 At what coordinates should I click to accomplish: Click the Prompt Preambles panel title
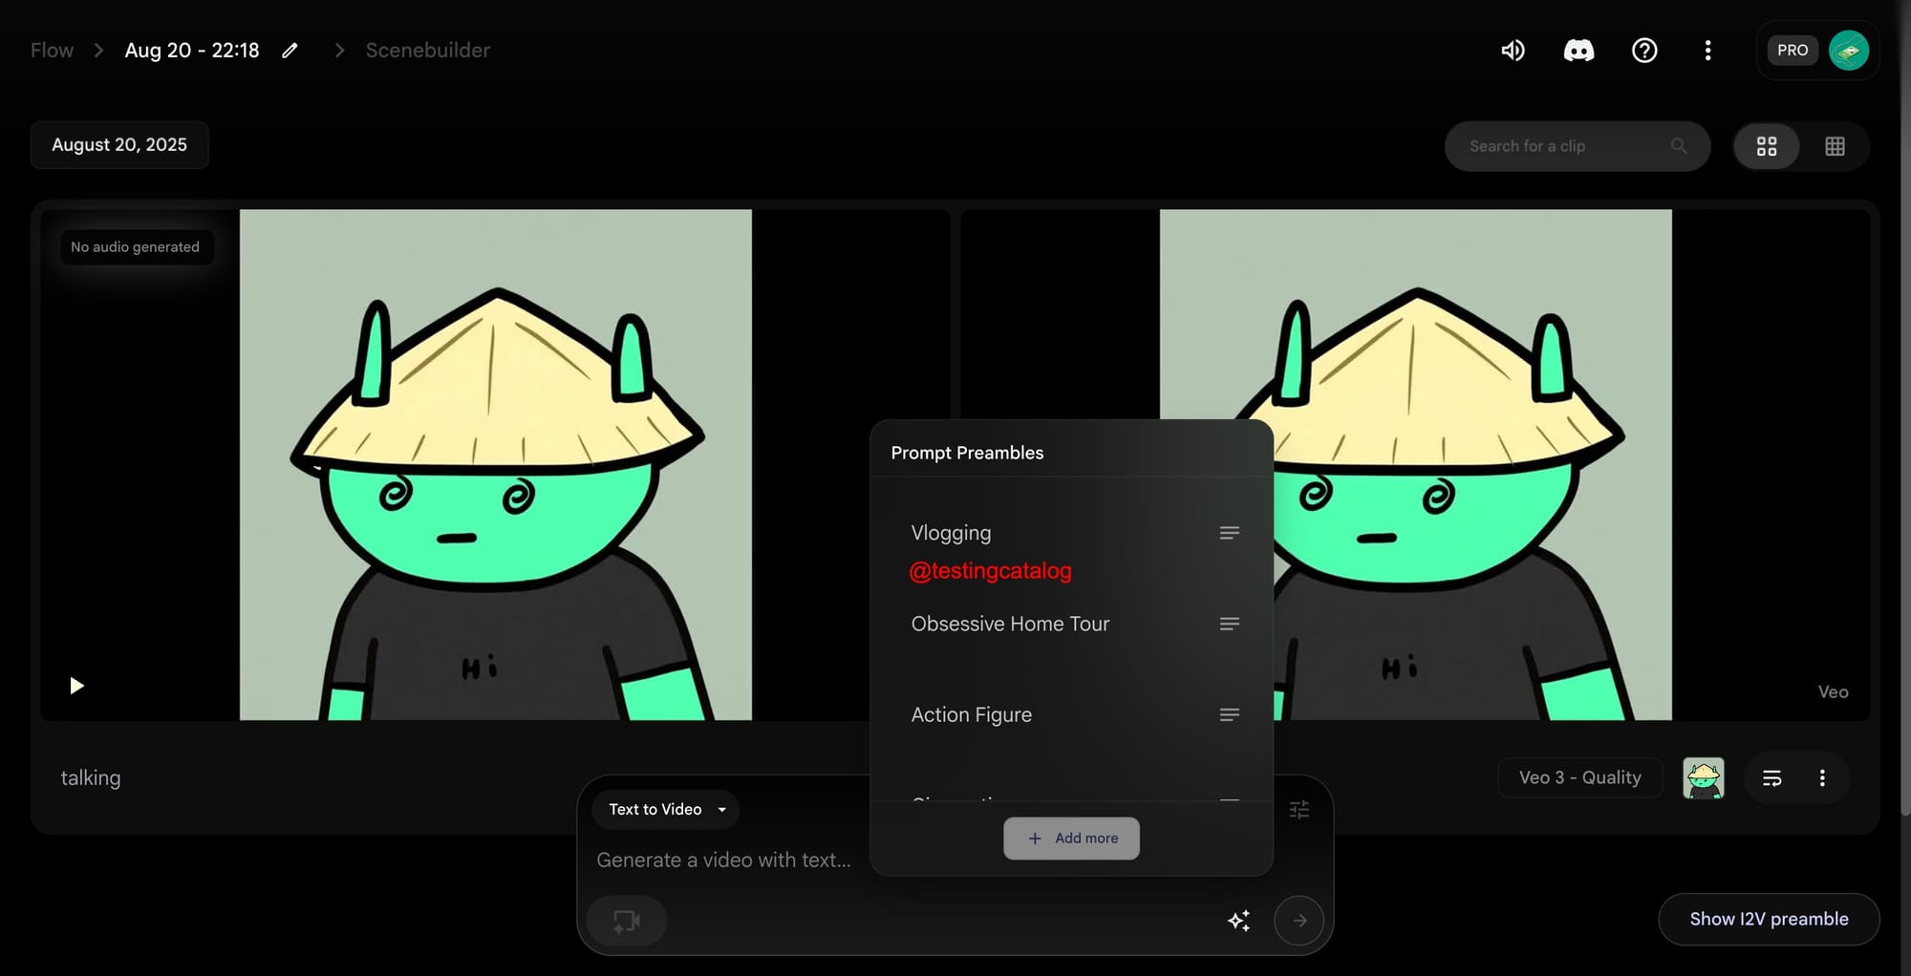click(x=967, y=453)
